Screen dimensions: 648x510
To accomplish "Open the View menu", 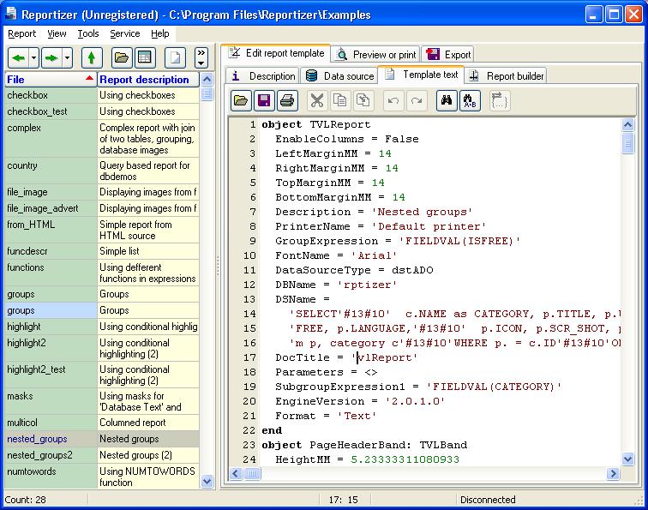I will (57, 33).
